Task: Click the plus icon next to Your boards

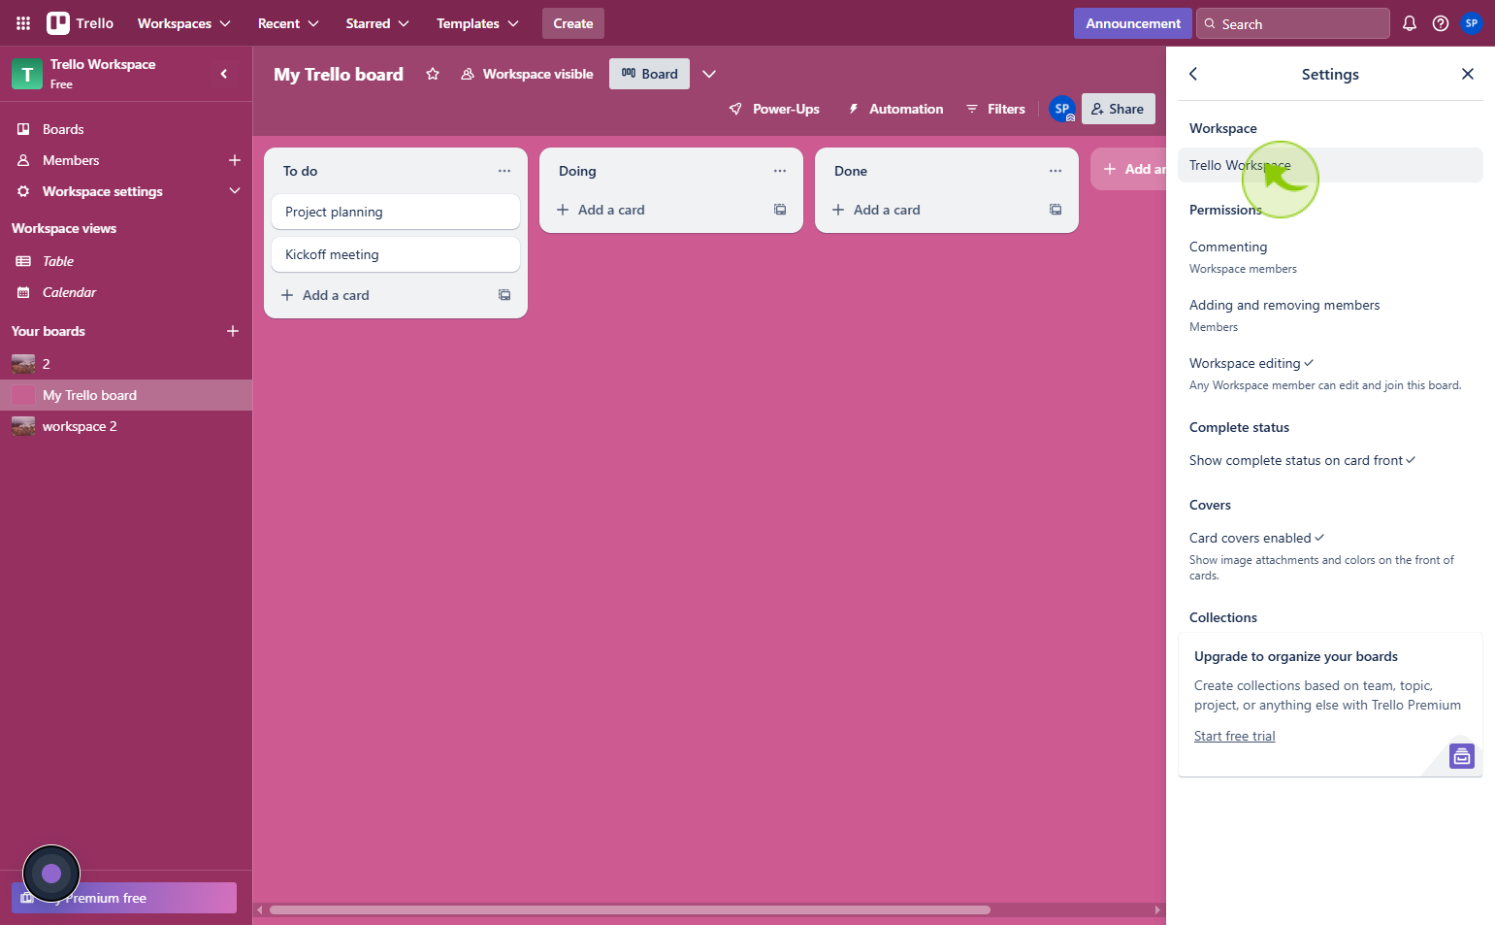Action: 233,331
